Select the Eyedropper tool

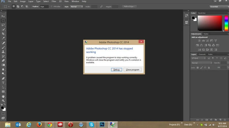(3, 38)
